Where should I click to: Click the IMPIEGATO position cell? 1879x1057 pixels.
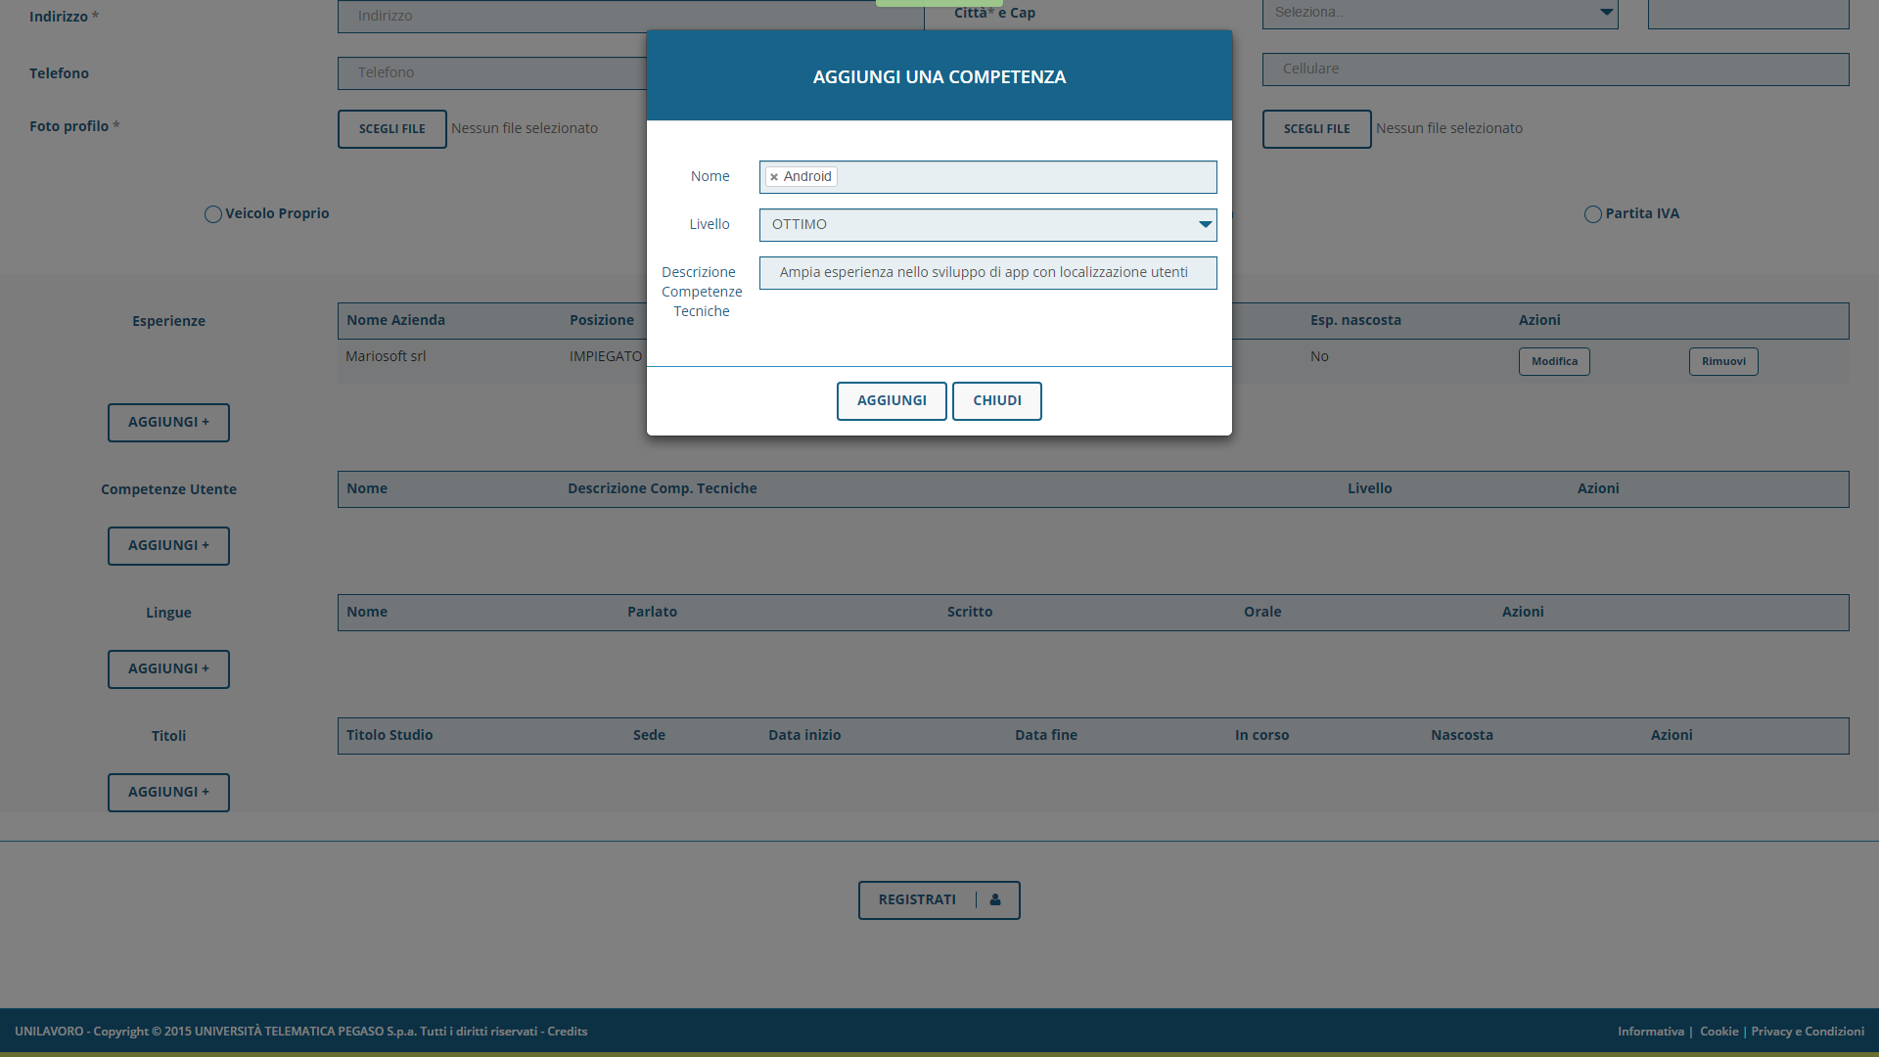coord(606,357)
